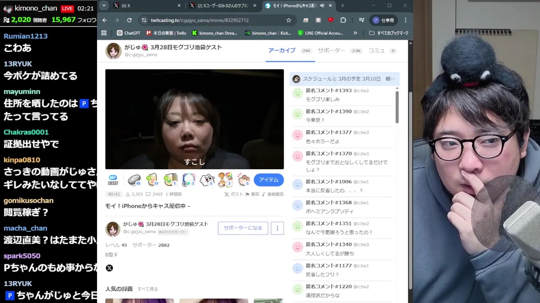Open the すべてのブックマーク folder

(389, 33)
